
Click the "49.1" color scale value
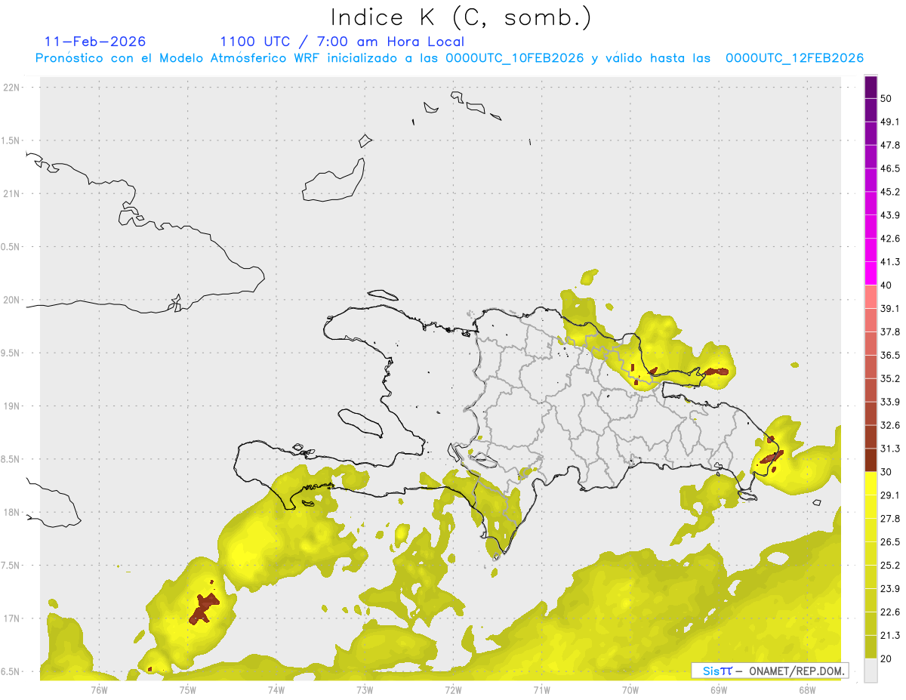[890, 122]
